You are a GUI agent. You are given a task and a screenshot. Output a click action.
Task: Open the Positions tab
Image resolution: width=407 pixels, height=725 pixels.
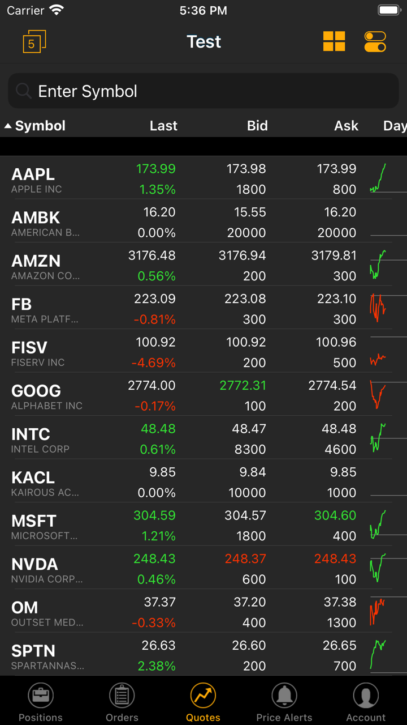tap(41, 702)
